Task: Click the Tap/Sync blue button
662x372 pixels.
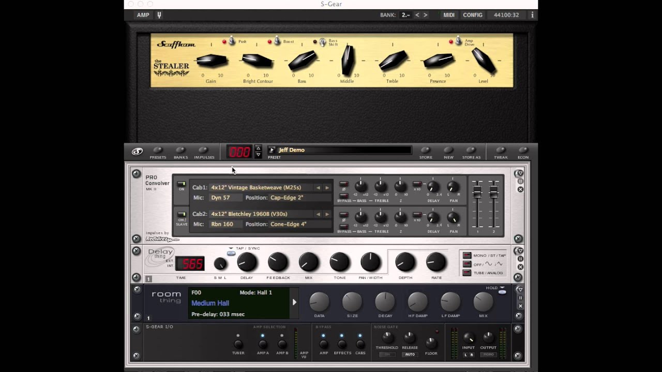Action: click(x=231, y=253)
